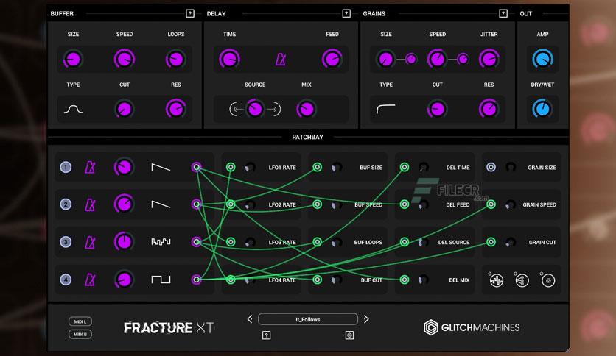Toggle LFO 1 tempo sync metronome
616x356 pixels.
click(91, 168)
